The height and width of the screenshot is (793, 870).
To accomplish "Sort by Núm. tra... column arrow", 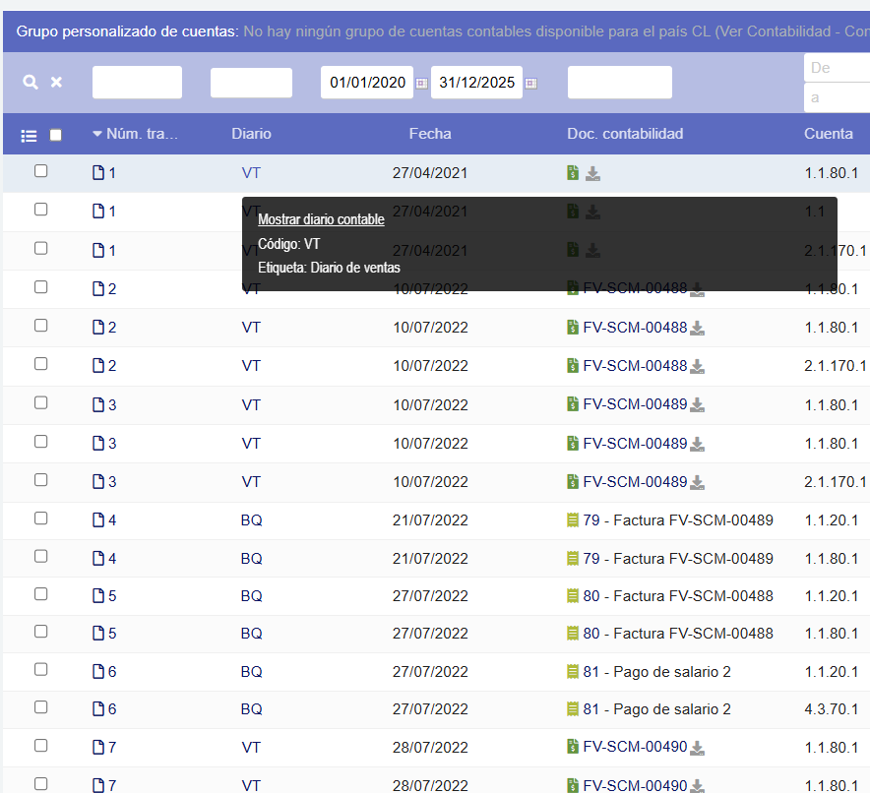I will pos(97,134).
